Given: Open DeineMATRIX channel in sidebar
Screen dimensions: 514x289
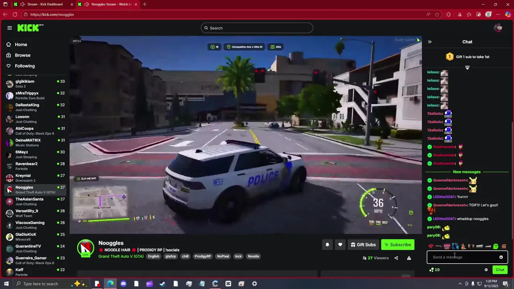Looking at the screenshot, I should (x=35, y=142).
